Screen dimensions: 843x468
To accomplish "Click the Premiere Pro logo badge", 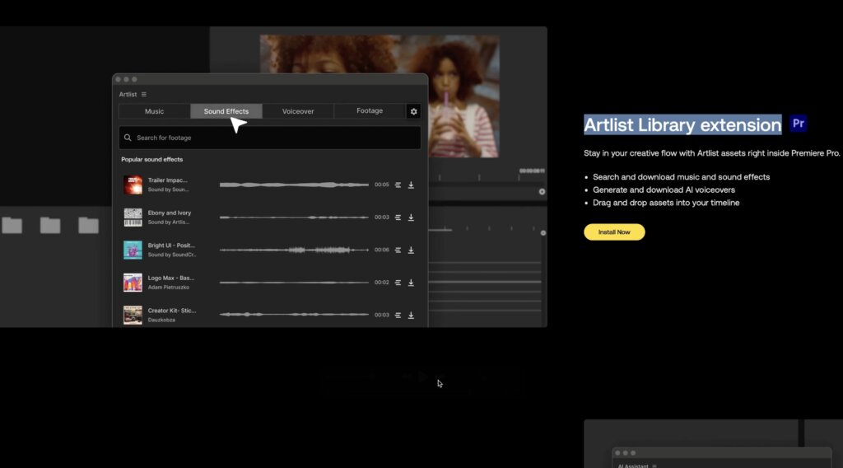I will coord(798,124).
